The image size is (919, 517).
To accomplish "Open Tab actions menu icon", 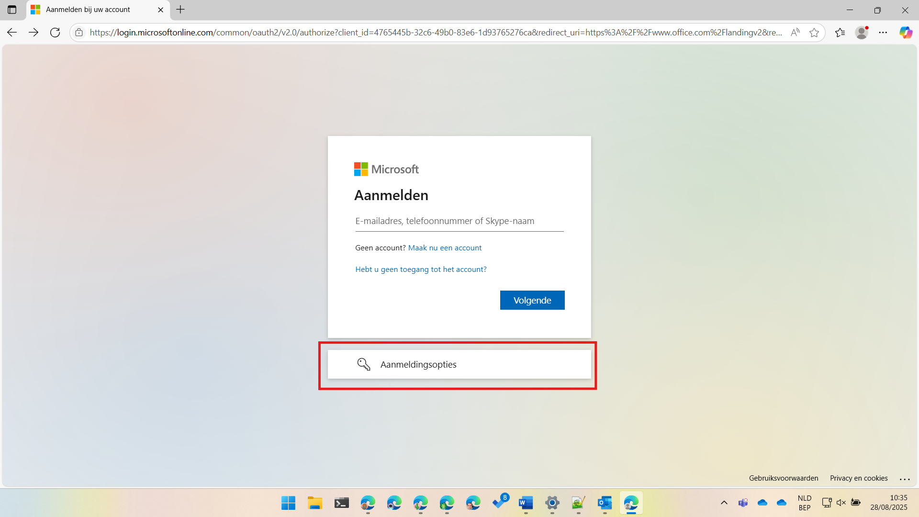I will point(12,10).
